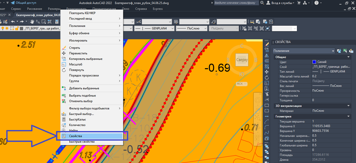The image size is (356, 163).
Task: Click the layer color swatch in layer toolbar
Action: (21, 28)
